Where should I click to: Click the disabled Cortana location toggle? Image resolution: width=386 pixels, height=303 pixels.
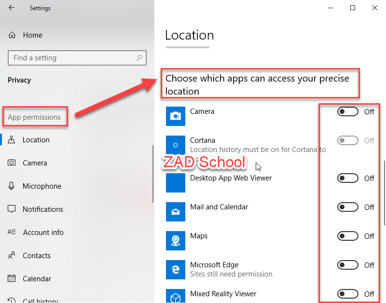pos(347,140)
